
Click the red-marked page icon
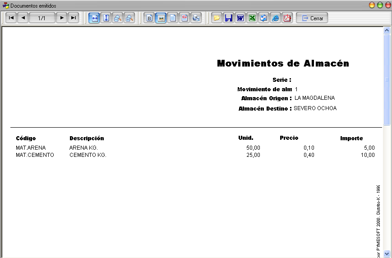(x=184, y=18)
